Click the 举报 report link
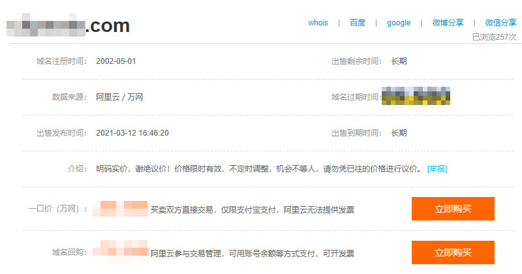The width and height of the screenshot is (522, 274). point(437,169)
